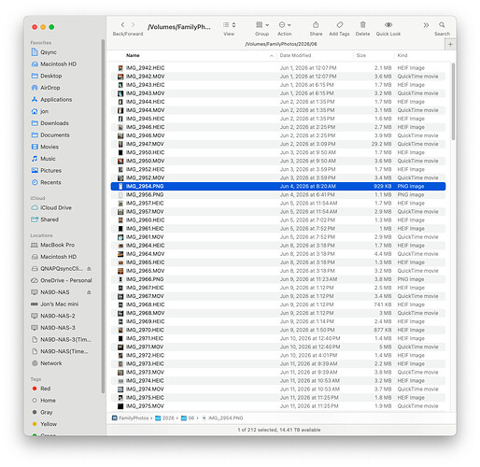Click the file list vertical scrollbar
The image size is (480, 467).
[453, 102]
